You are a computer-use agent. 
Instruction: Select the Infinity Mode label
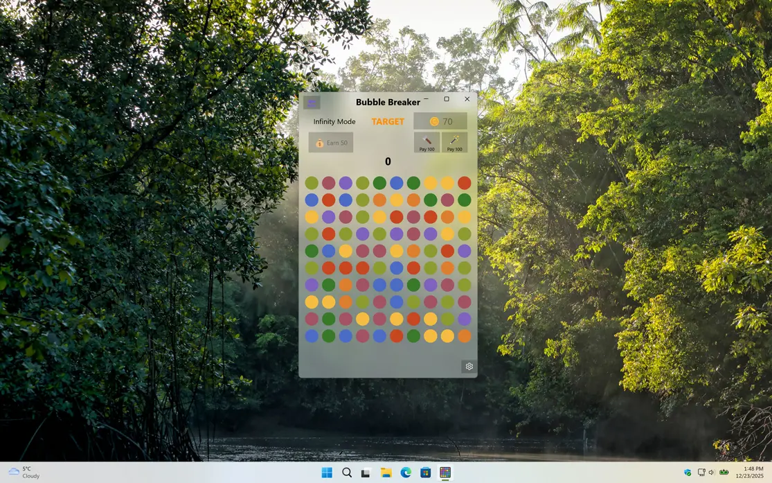point(334,121)
